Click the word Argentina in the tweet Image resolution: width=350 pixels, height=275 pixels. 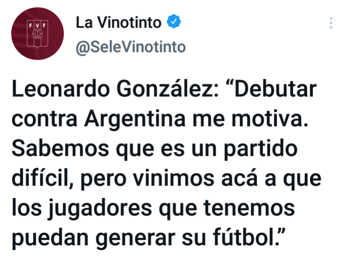click(135, 119)
